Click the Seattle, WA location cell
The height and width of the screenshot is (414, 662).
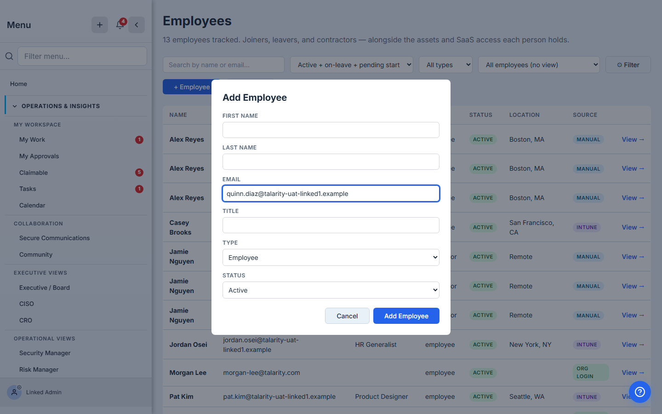pos(527,397)
